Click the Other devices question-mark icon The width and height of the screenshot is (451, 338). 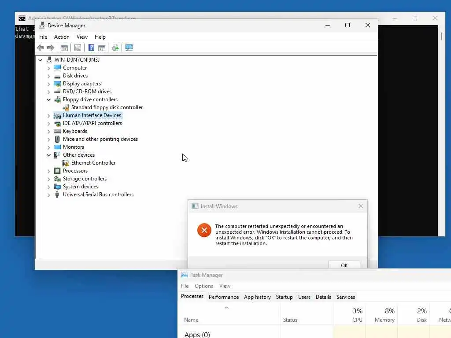click(x=57, y=155)
